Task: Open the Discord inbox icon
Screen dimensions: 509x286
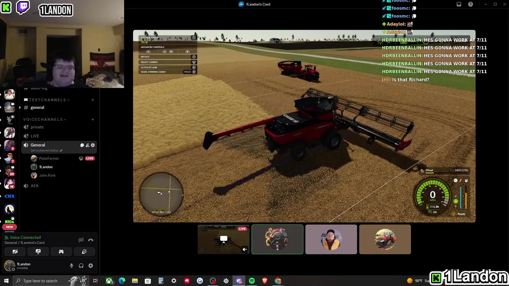Action: [459, 4]
